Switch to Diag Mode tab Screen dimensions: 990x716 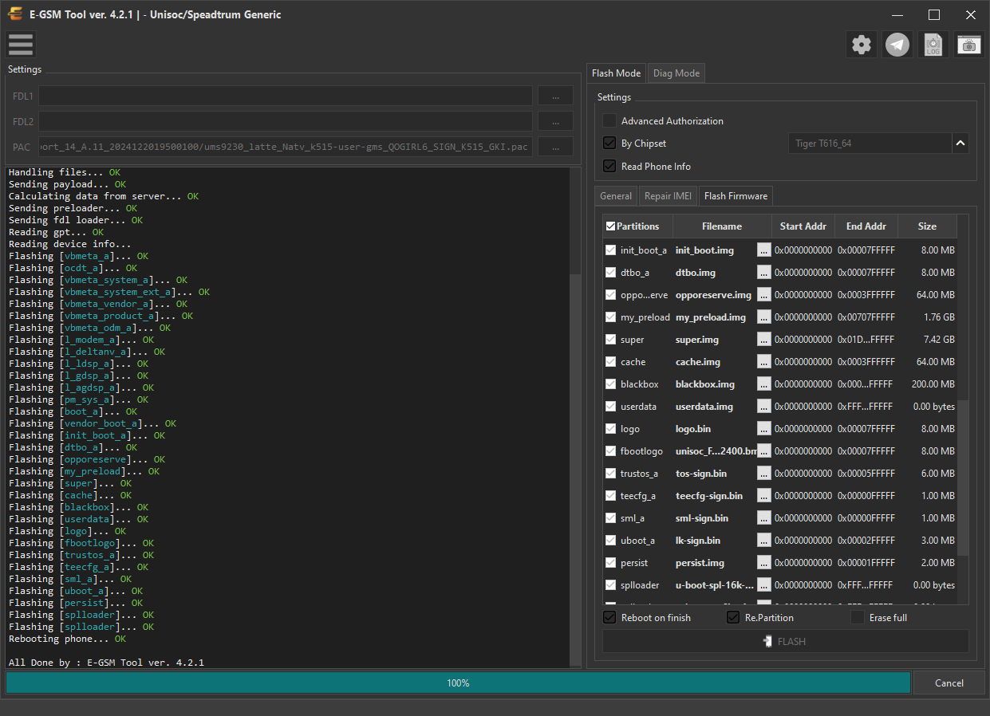pos(676,73)
